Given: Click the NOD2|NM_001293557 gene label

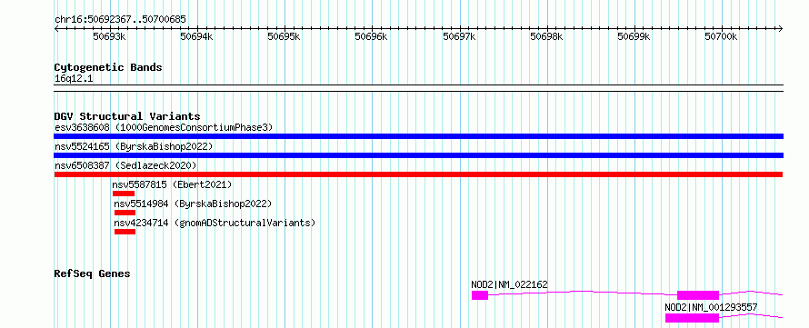Looking at the screenshot, I should point(711,307).
